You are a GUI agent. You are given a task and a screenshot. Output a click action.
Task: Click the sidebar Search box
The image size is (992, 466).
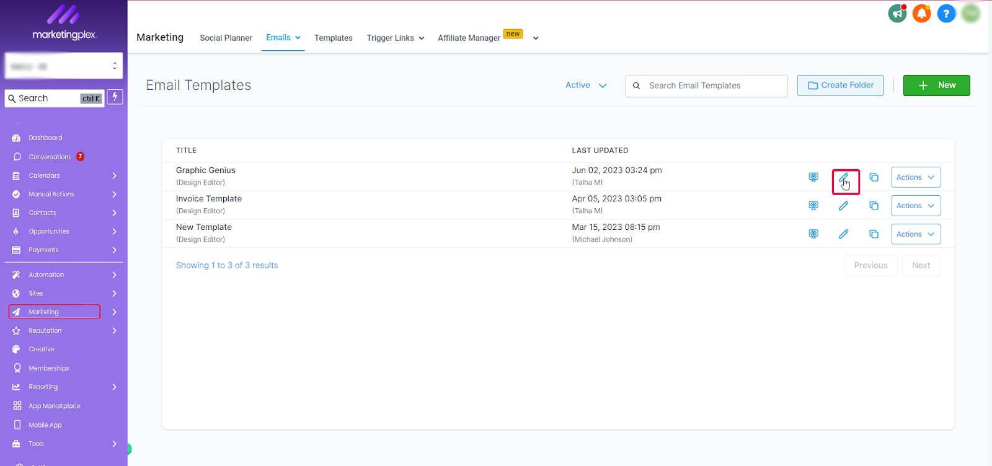pyautogui.click(x=55, y=98)
